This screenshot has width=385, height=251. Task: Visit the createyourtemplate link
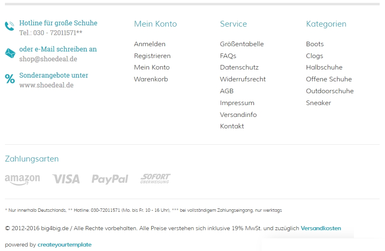click(64, 245)
